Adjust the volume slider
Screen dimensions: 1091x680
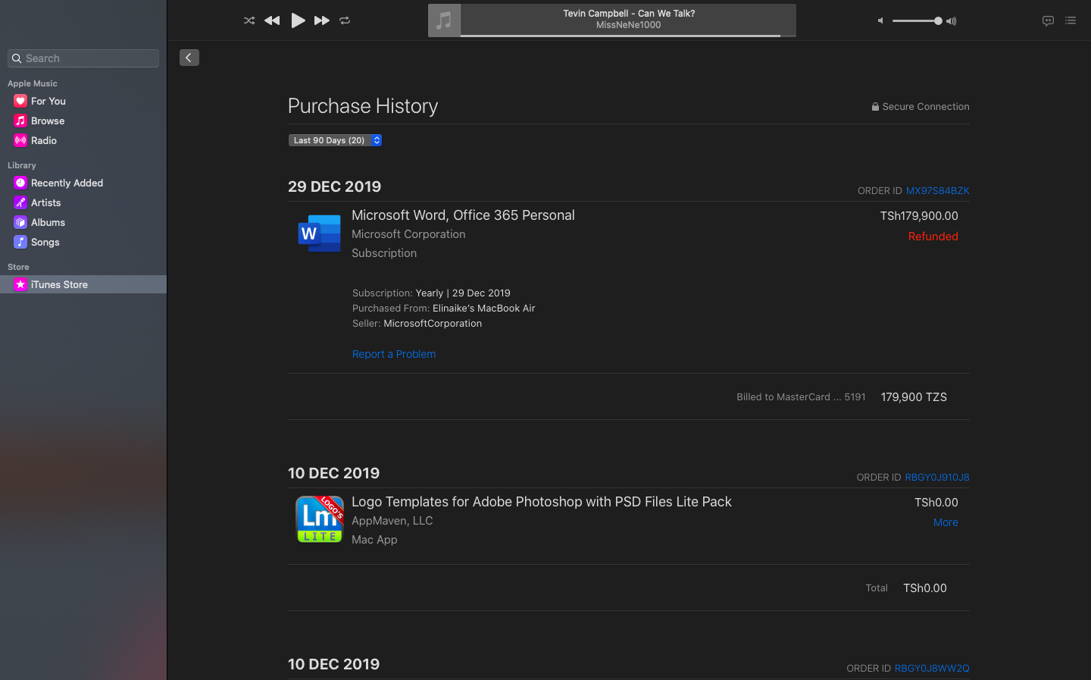[917, 21]
